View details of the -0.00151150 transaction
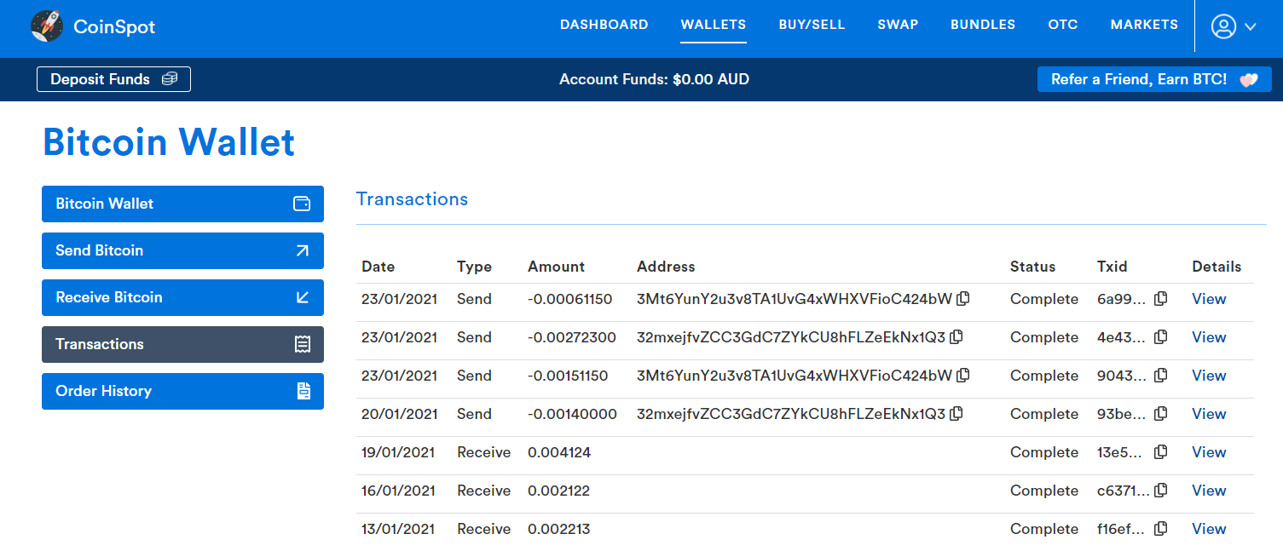Screen dimensions: 1283x557 click(x=1209, y=376)
